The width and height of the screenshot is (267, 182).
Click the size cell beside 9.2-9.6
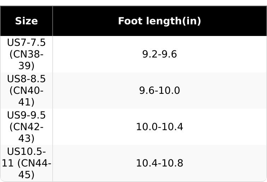click(x=26, y=54)
